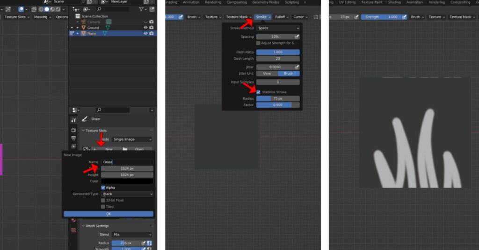Enable Adjust Strength for Spacing checkbox
Viewport: 479px width, 250px height.
click(258, 43)
